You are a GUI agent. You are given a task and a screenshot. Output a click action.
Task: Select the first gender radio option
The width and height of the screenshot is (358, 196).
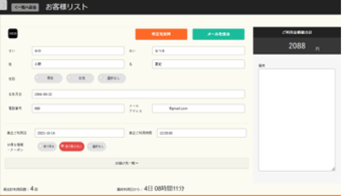[48, 78]
